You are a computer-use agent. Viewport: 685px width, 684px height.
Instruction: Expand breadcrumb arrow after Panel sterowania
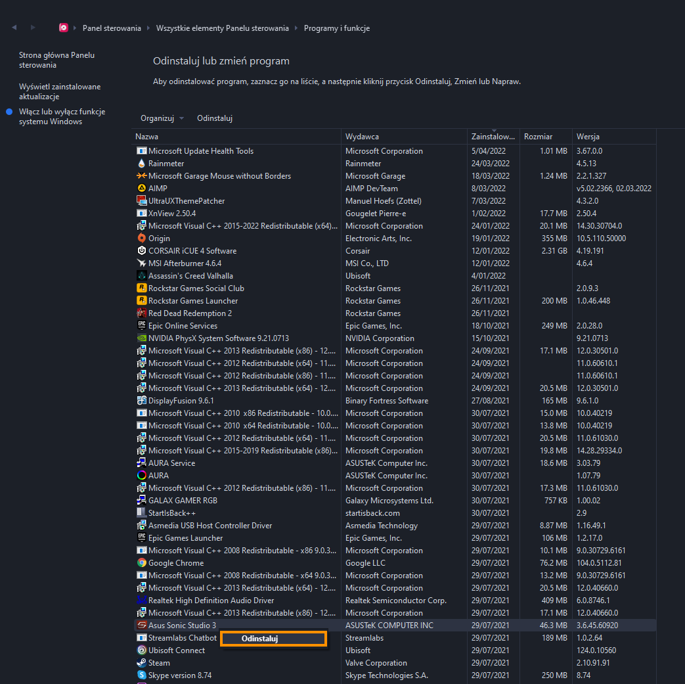[148, 28]
